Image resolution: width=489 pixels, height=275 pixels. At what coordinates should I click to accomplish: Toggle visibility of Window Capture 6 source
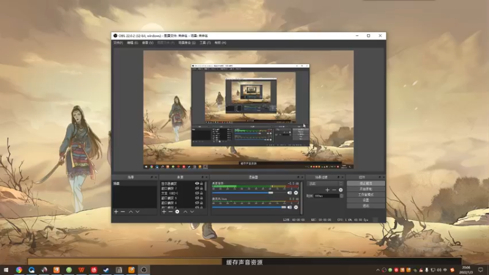coord(197,203)
